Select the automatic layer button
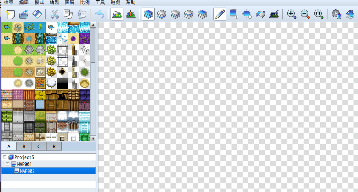358x192 pixels. click(x=148, y=14)
